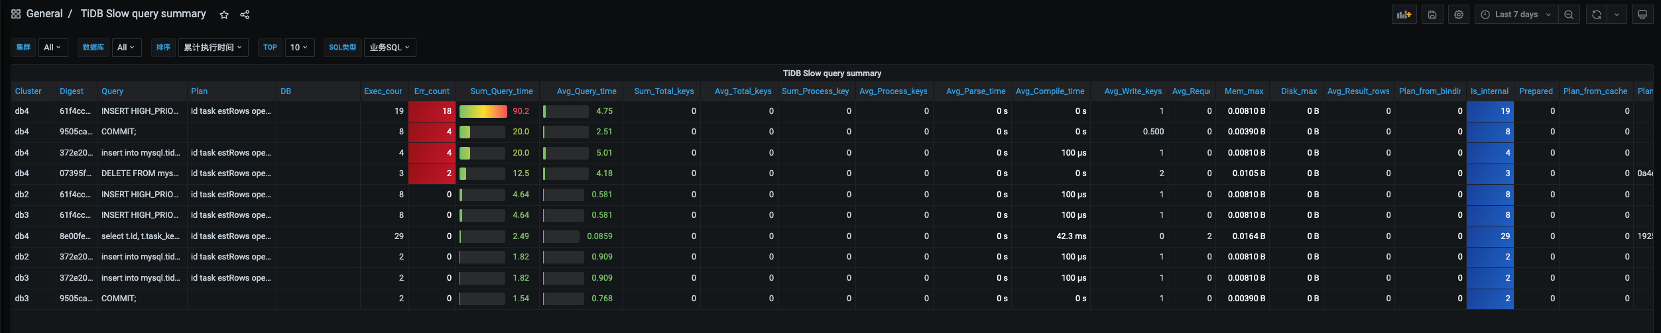The height and width of the screenshot is (333, 1661).
Task: Click the 集群 variable label
Action: point(23,48)
